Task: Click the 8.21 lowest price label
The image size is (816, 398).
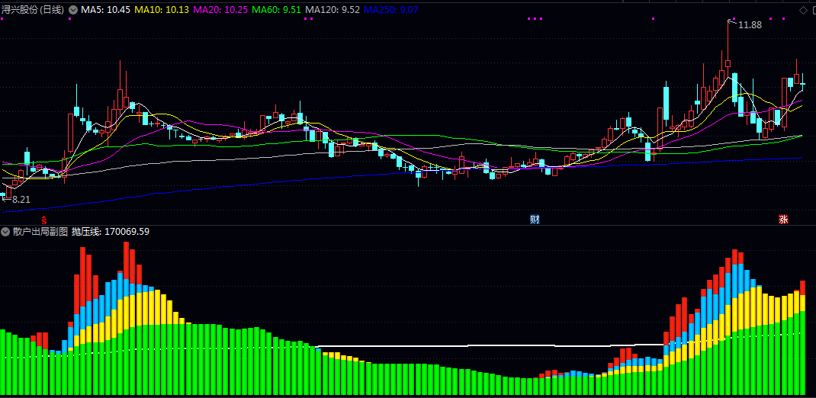Action: click(x=21, y=199)
